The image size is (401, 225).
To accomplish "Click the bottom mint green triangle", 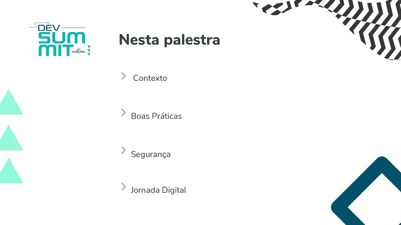I will click(x=10, y=171).
